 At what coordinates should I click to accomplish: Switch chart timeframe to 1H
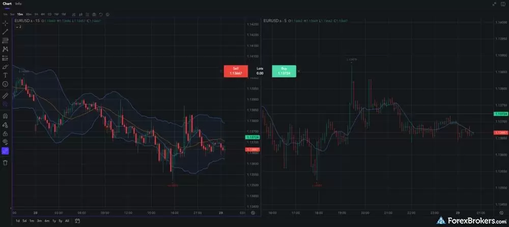36,14
